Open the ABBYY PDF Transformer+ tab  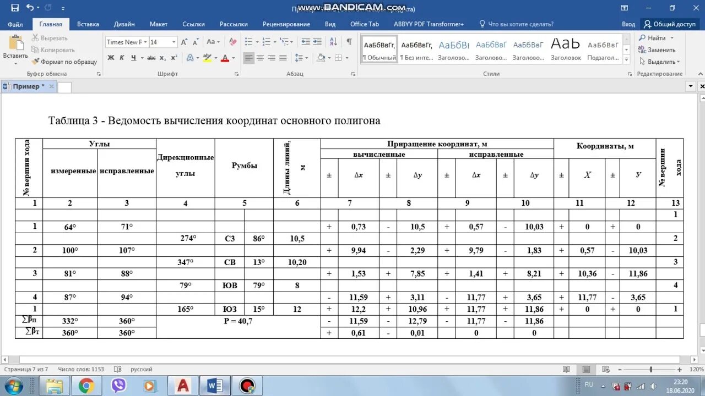[x=429, y=24]
